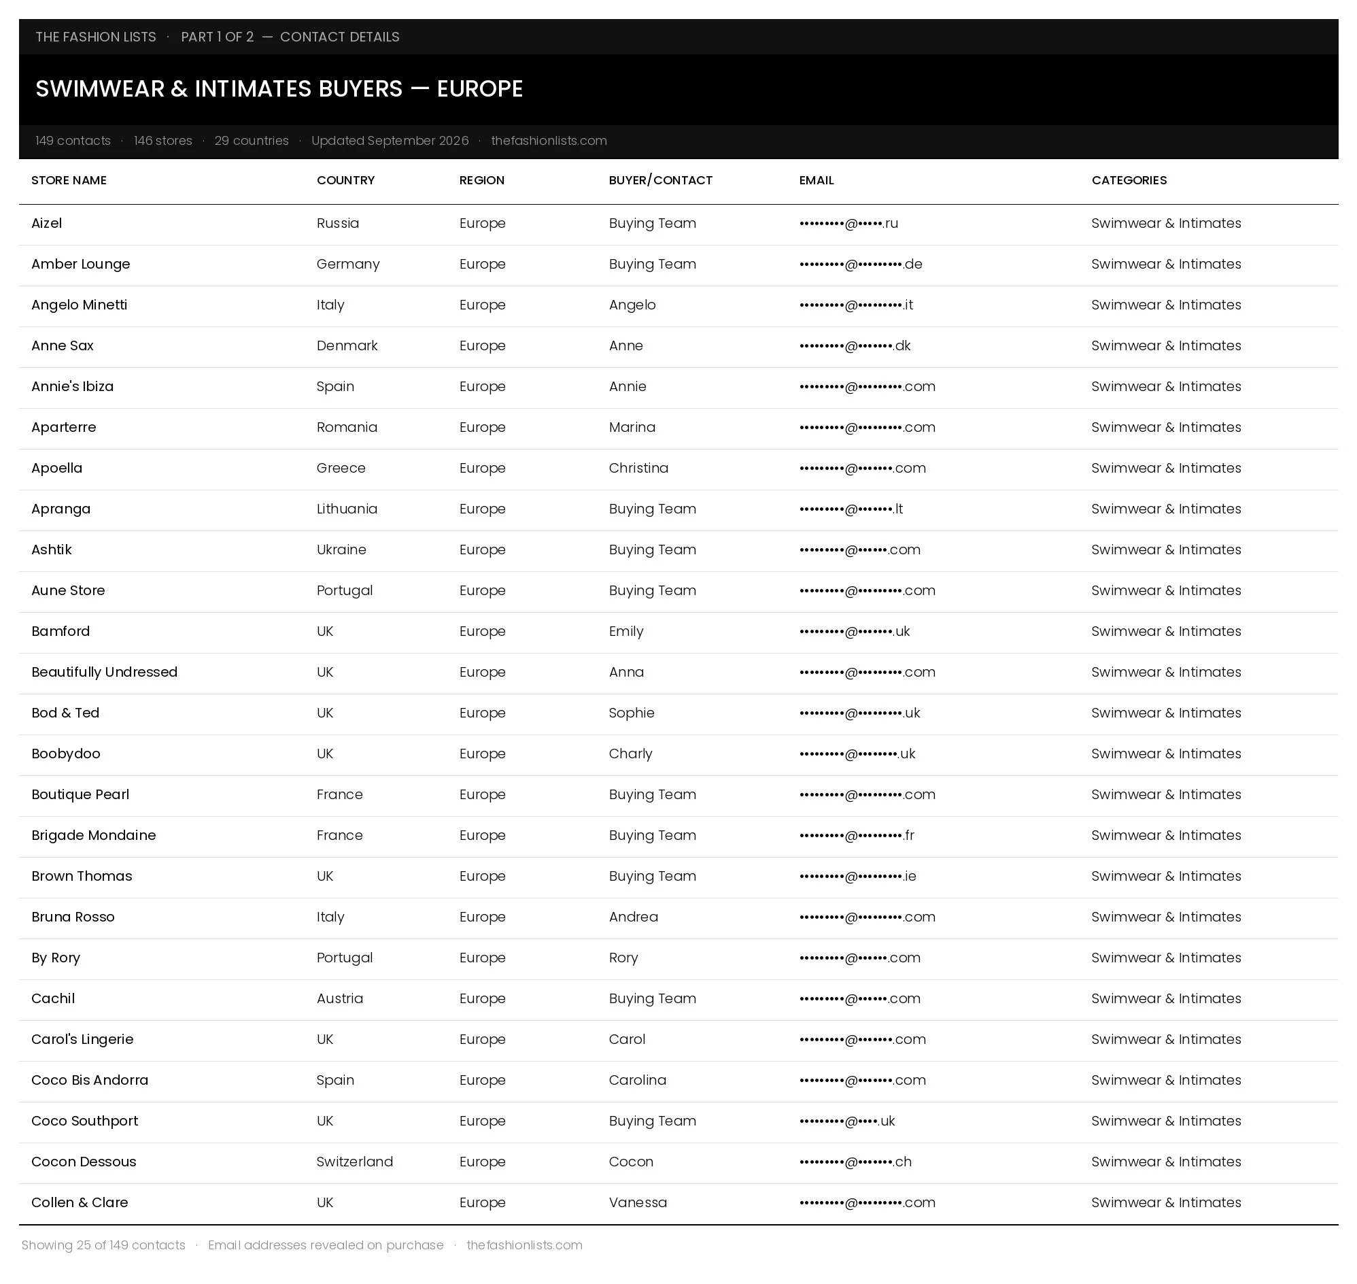Click the COUNTRY column header

[345, 181]
